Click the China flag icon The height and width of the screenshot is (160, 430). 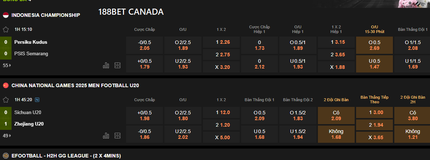coord(6,85)
